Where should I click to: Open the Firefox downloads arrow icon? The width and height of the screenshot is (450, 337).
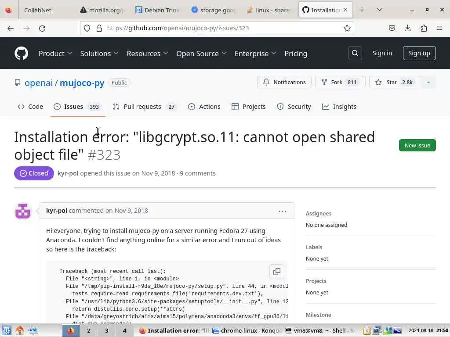pyautogui.click(x=407, y=28)
